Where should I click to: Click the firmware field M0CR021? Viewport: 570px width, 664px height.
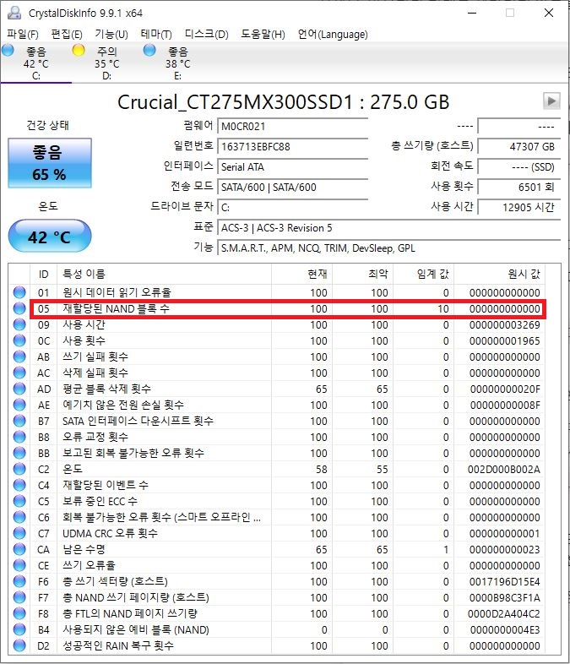point(292,126)
